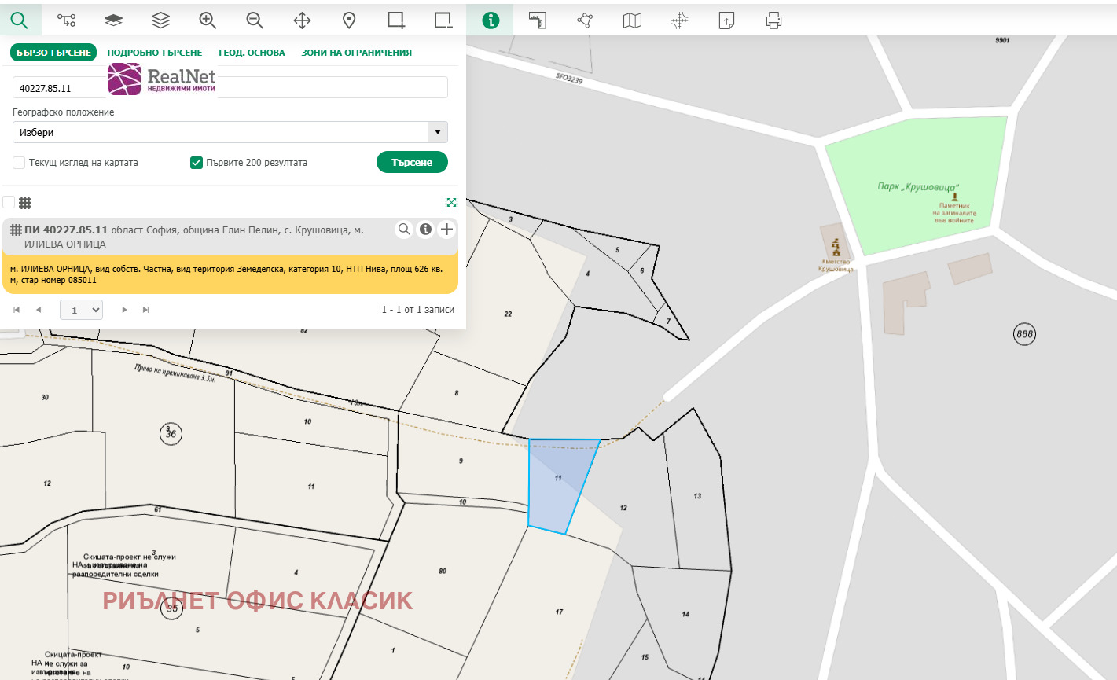Switch to the ПОДРОБНО ТЪРСЕНЕ tab
The image size is (1117, 680).
coord(156,52)
